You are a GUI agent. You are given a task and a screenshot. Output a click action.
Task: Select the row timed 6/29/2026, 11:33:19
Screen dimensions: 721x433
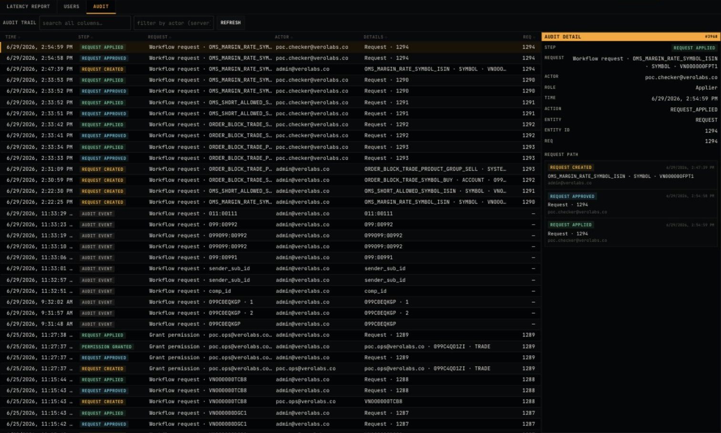pyautogui.click(x=270, y=236)
